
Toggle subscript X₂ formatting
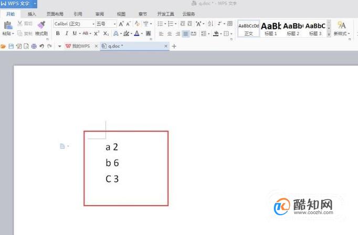tap(106, 34)
